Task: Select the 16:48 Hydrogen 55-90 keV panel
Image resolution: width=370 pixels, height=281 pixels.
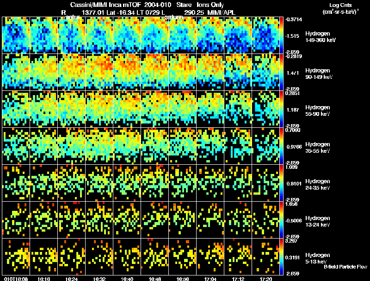Action: 155,109
